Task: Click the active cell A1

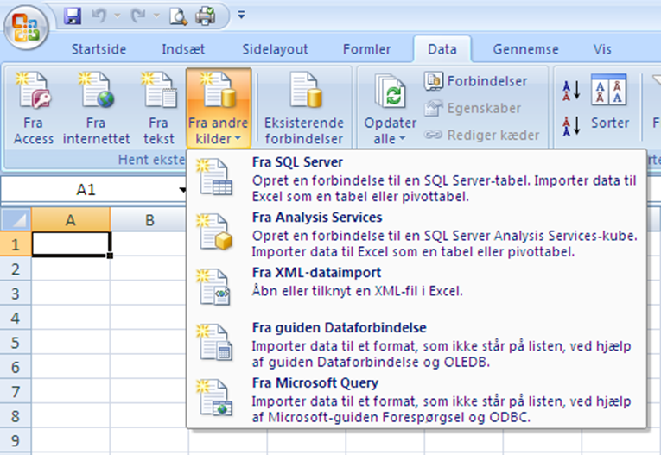Action: (71, 244)
